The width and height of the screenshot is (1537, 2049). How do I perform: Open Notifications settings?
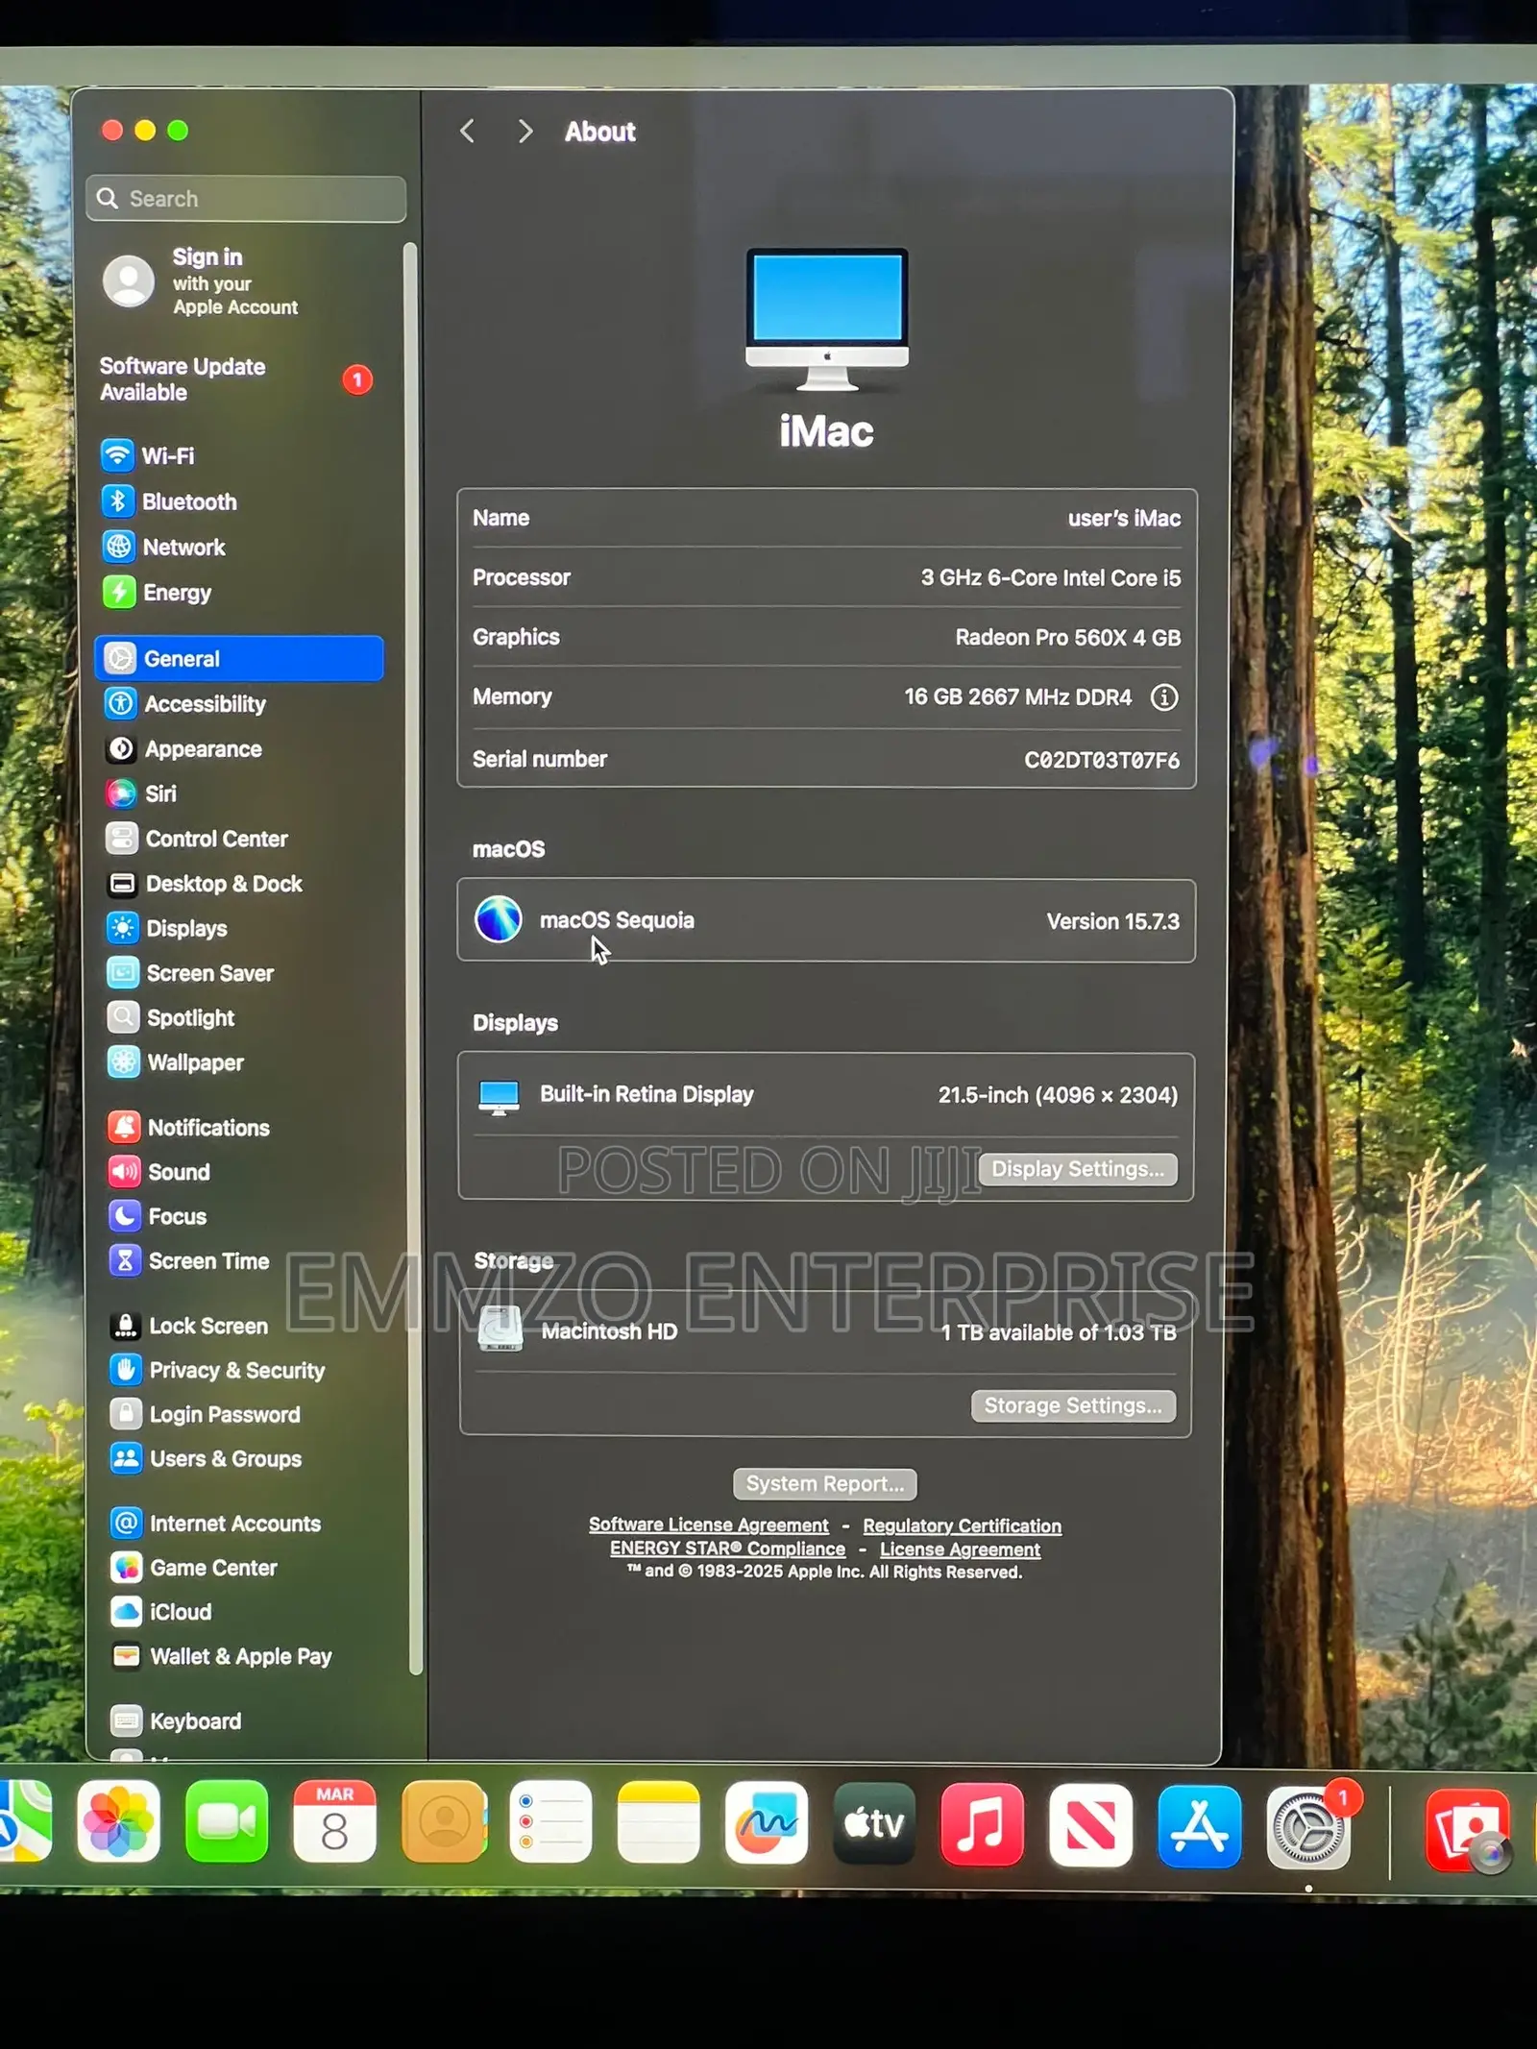click(189, 1127)
